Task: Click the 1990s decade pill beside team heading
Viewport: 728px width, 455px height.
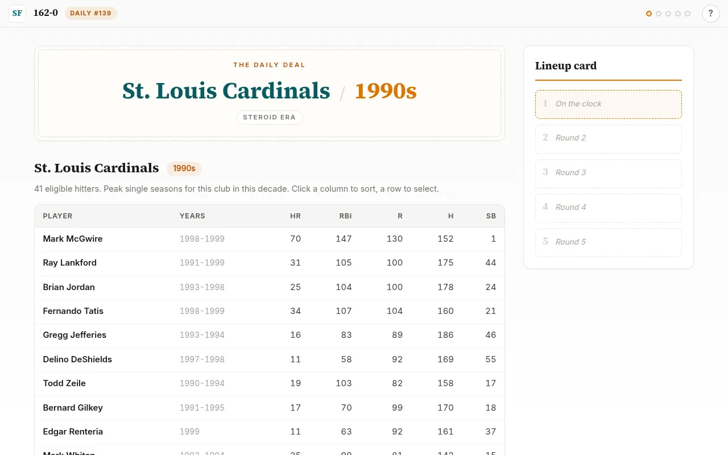Action: click(184, 168)
